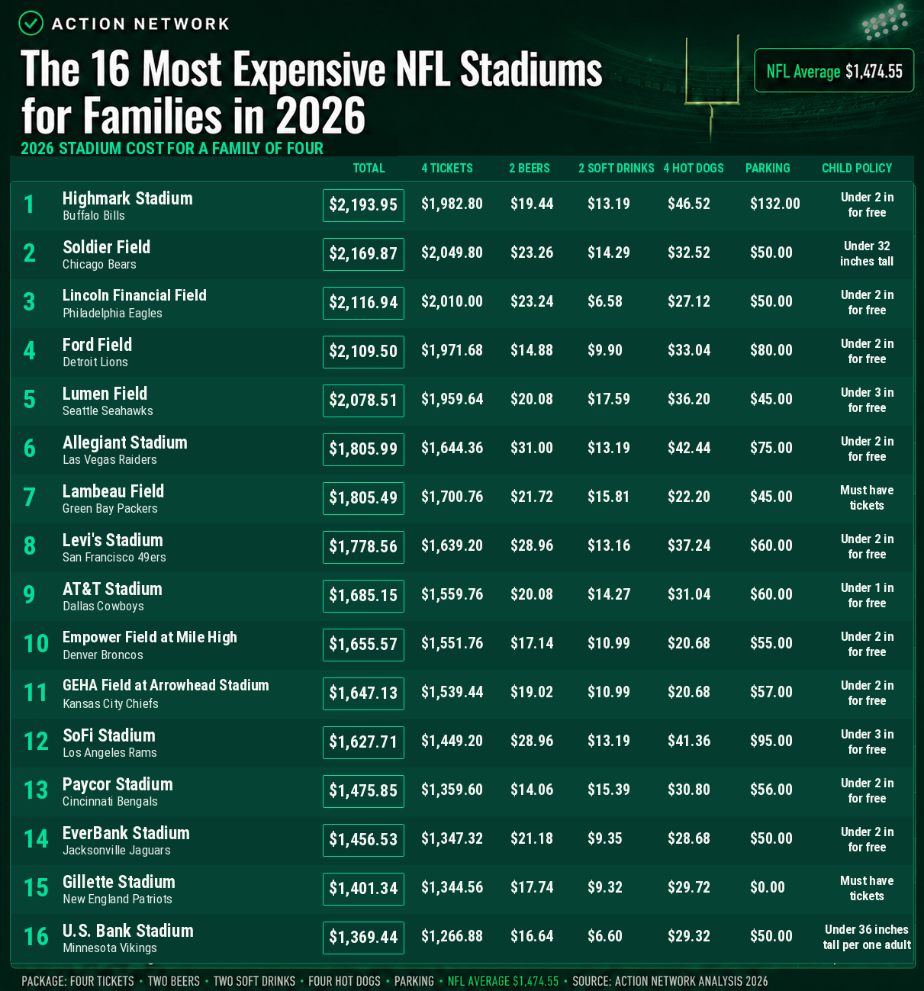Click Gillette Stadium's $0.00 parking value

[768, 887]
